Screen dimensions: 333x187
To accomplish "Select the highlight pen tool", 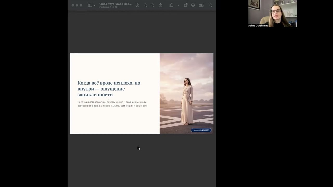I will tap(171, 5).
